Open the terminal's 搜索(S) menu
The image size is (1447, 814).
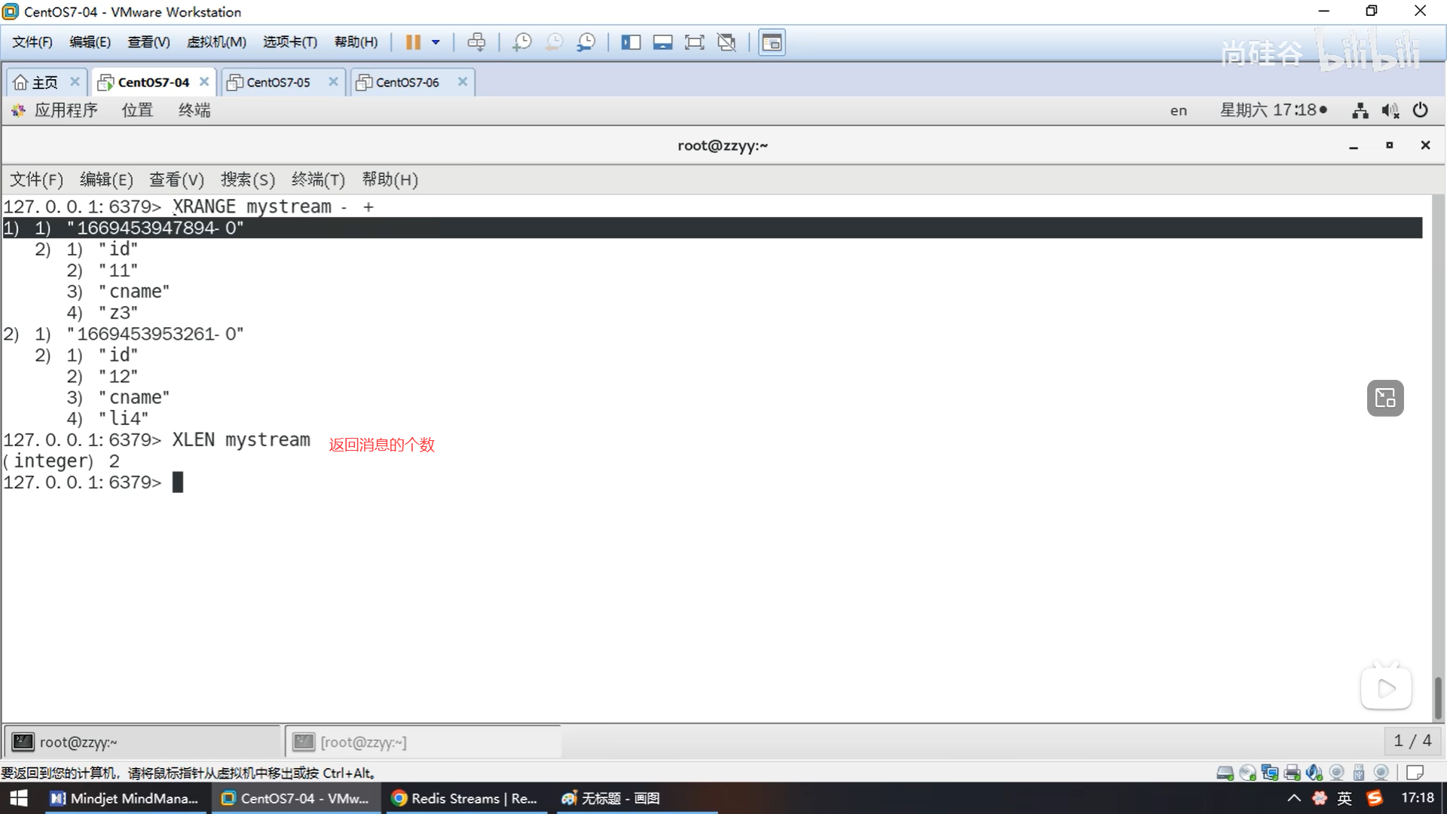[x=247, y=179]
